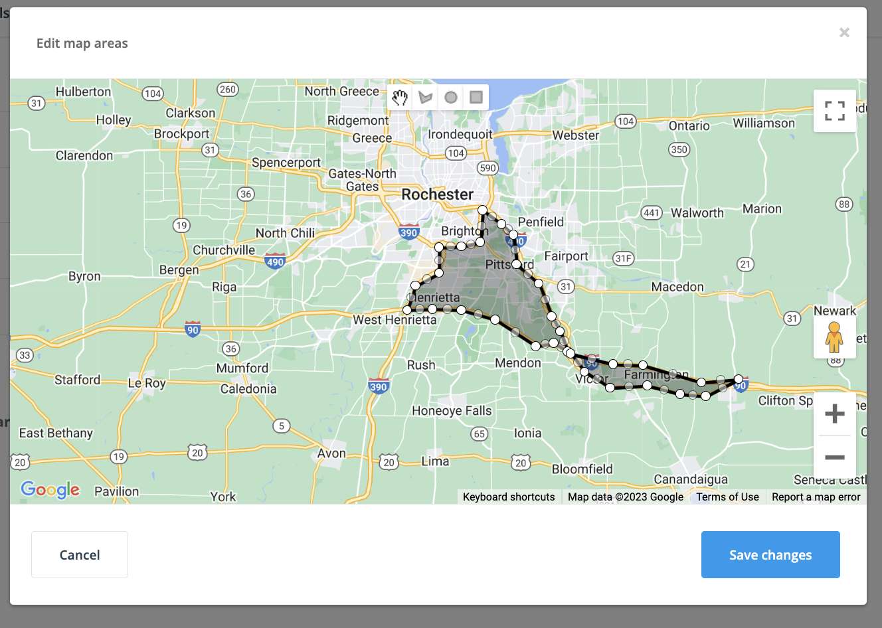The width and height of the screenshot is (882, 628).
Task: Click the Penfield map label
Action: [541, 222]
